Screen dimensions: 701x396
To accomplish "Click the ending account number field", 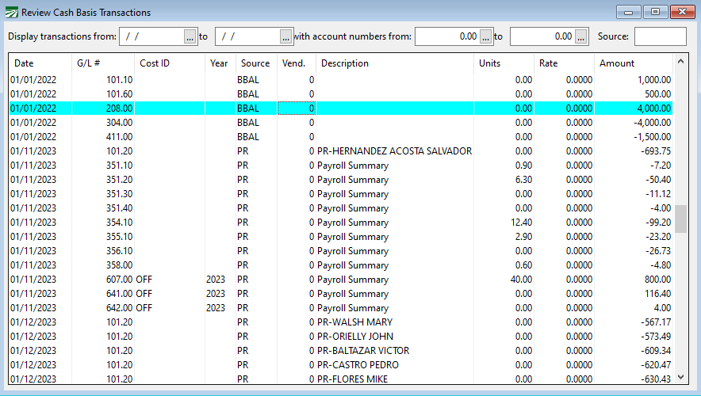I will coord(542,36).
